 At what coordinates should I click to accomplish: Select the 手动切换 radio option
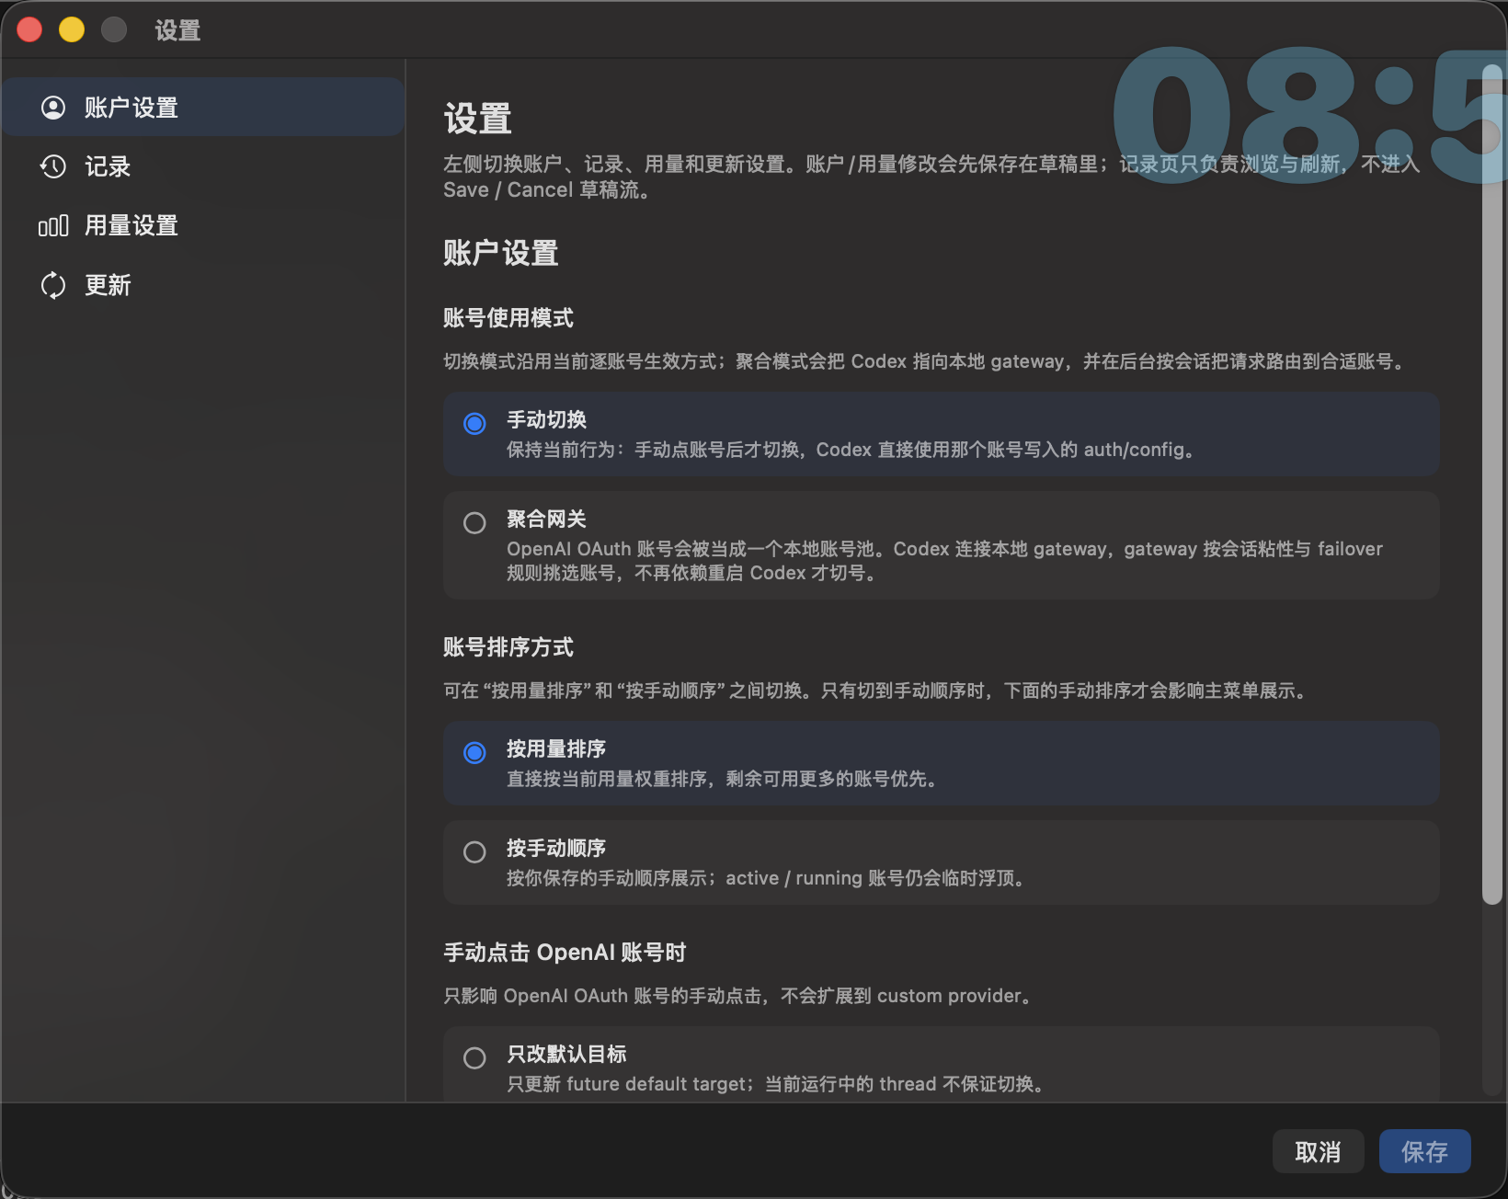pyautogui.click(x=474, y=424)
